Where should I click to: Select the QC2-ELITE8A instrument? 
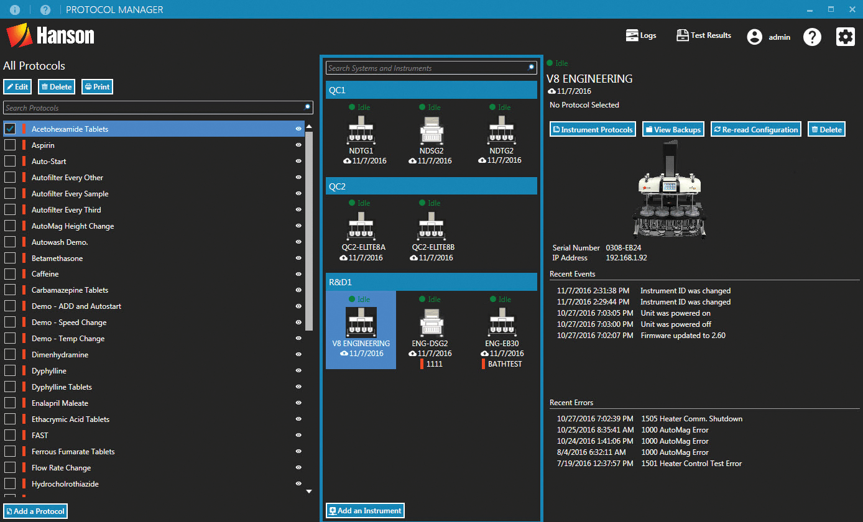point(361,228)
